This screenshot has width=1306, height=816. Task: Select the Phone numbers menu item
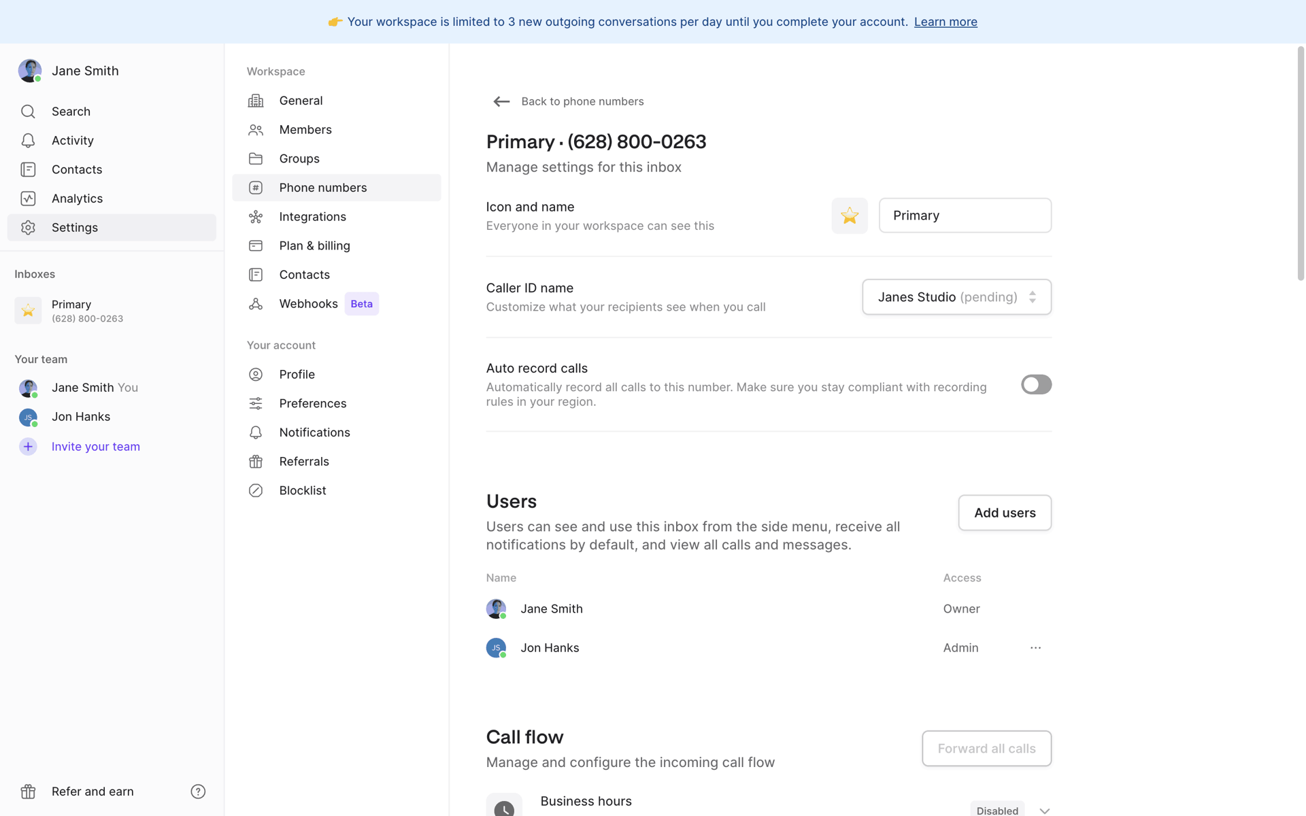coord(336,188)
